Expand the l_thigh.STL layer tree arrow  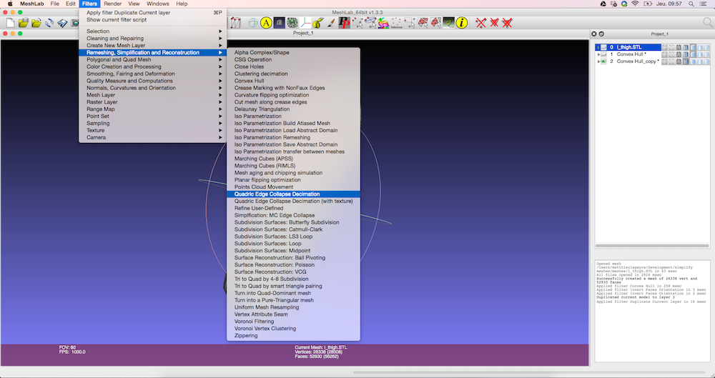[x=598, y=47]
